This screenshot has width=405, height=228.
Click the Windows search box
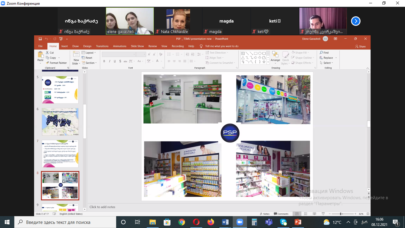(65, 222)
